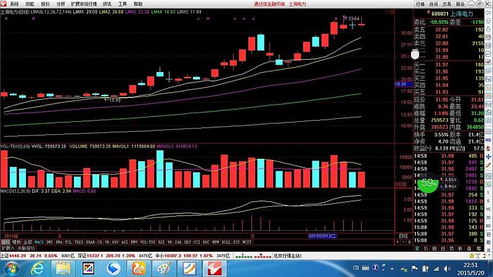Screen dimensions: 493x277
Task: Select the RSI indicator tab
Action: pos(161,242)
